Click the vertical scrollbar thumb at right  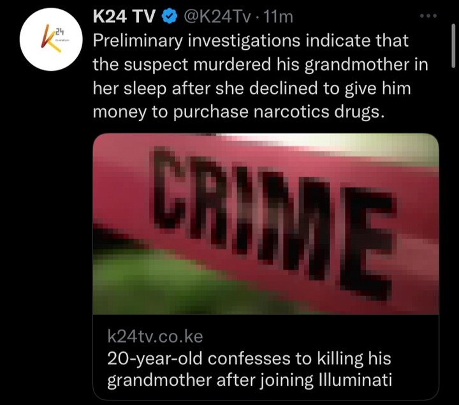[453, 46]
